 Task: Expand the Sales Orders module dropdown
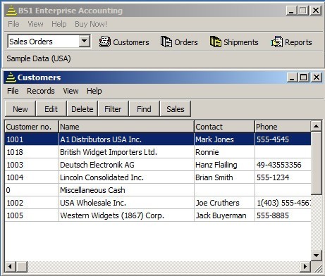point(85,42)
